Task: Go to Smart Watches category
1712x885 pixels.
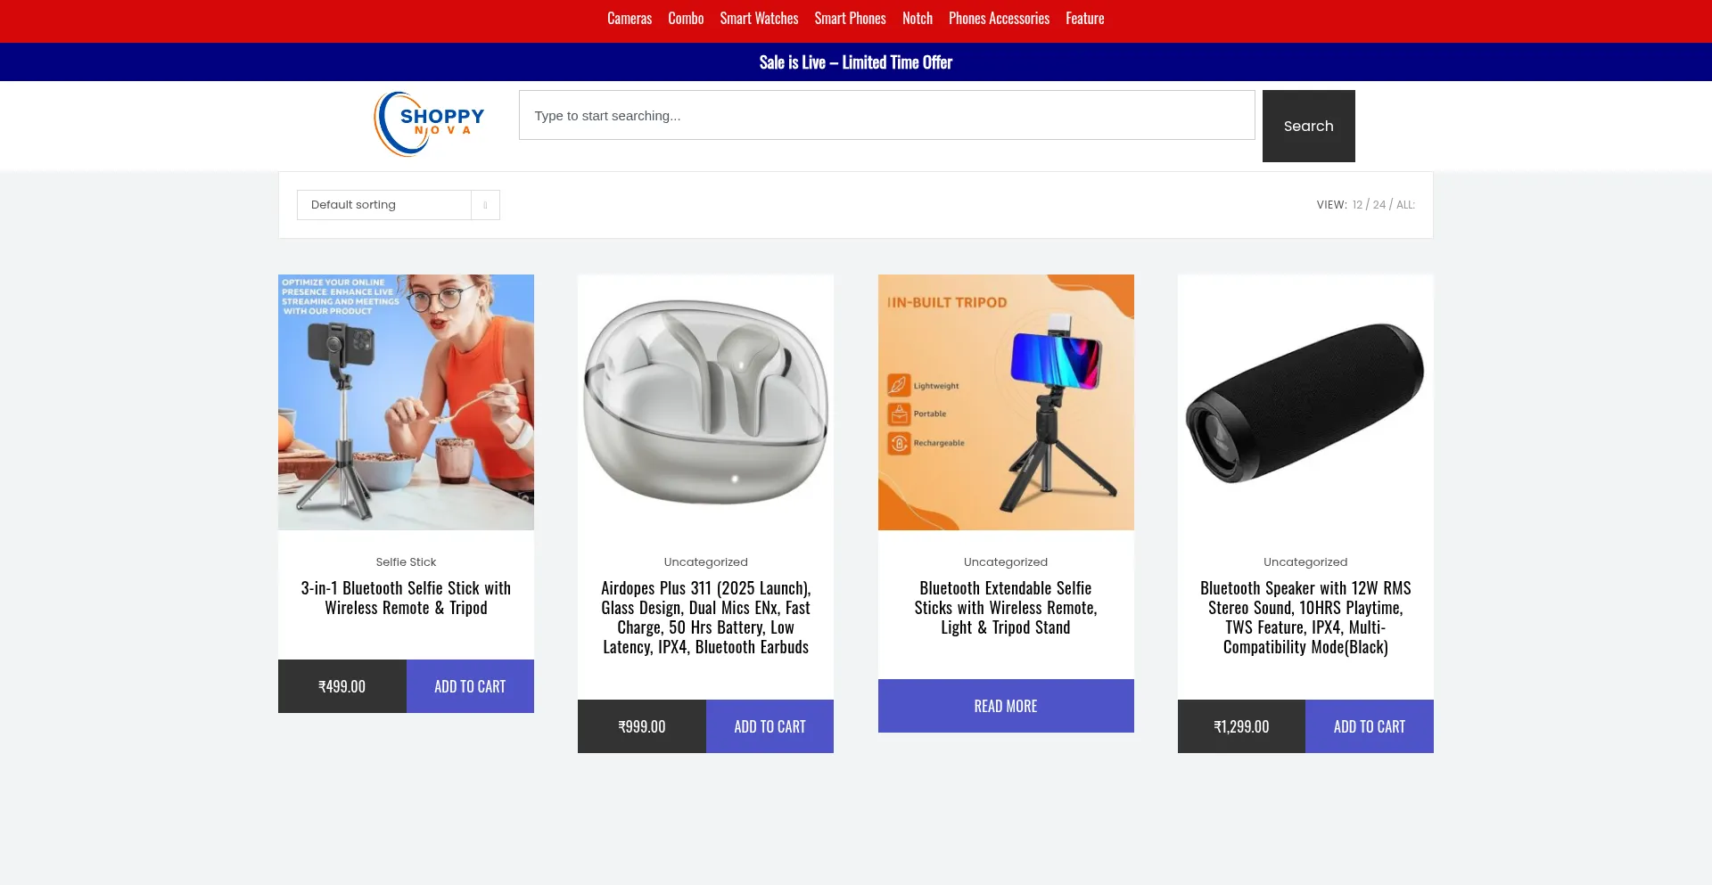Action: pos(759,19)
